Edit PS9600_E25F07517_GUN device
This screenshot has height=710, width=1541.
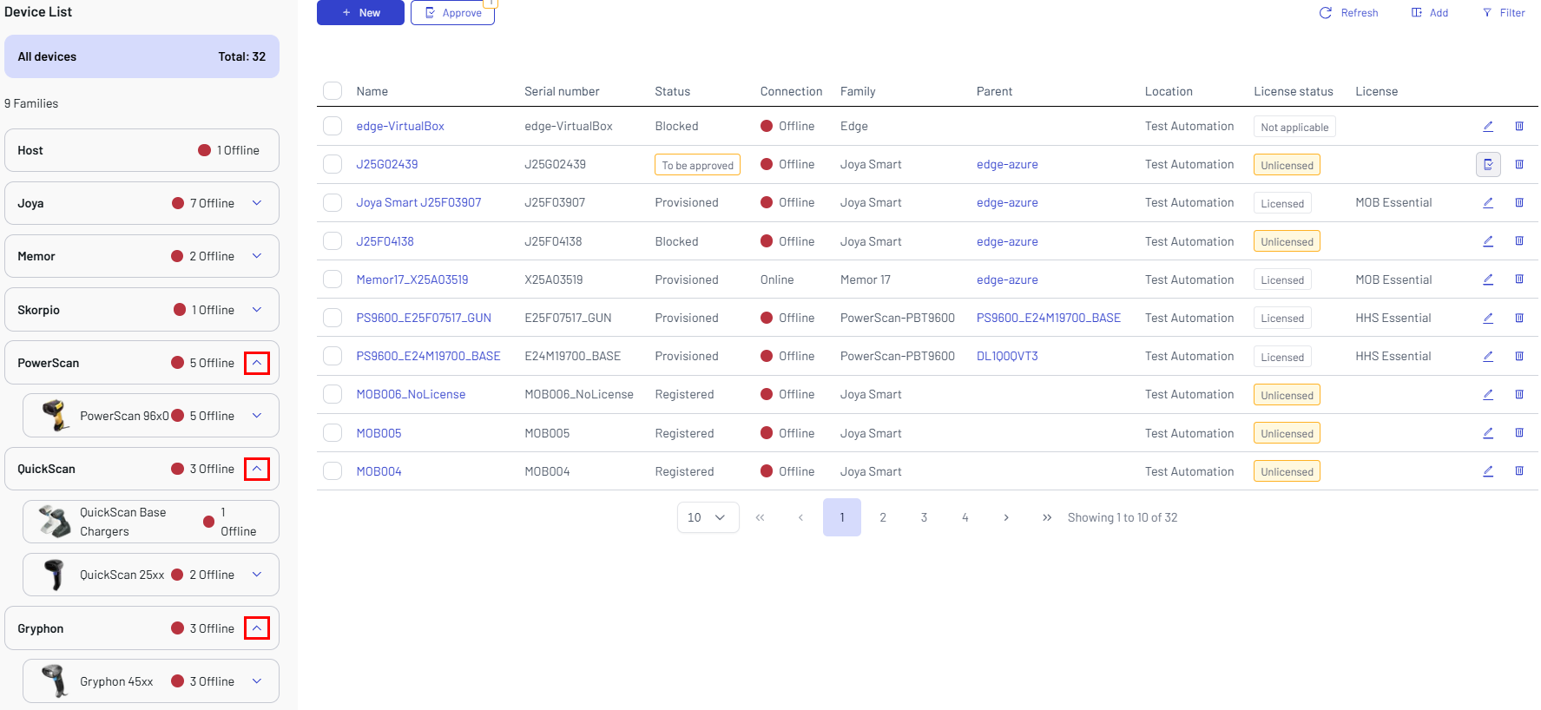click(1487, 318)
